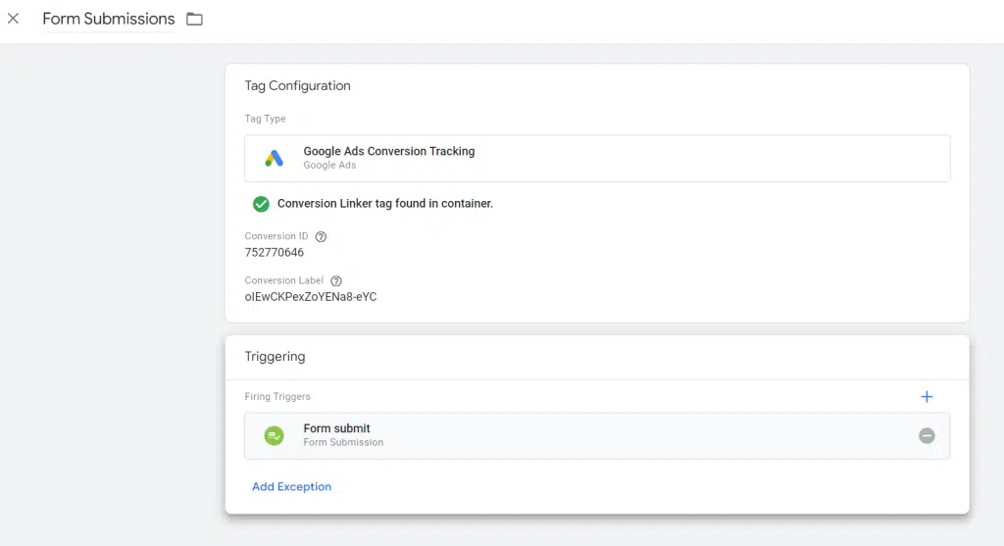The height and width of the screenshot is (546, 1004).
Task: Open the Form submit trigger row
Action: pos(597,436)
